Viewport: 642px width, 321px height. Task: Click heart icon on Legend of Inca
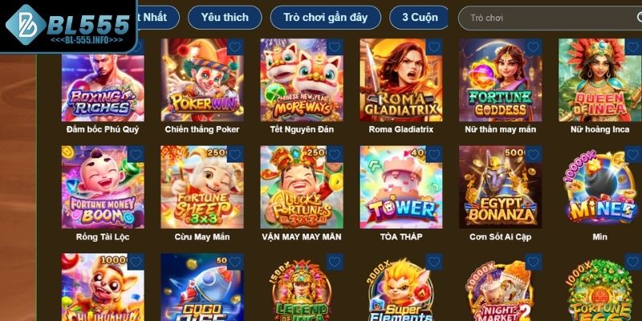coord(335,262)
